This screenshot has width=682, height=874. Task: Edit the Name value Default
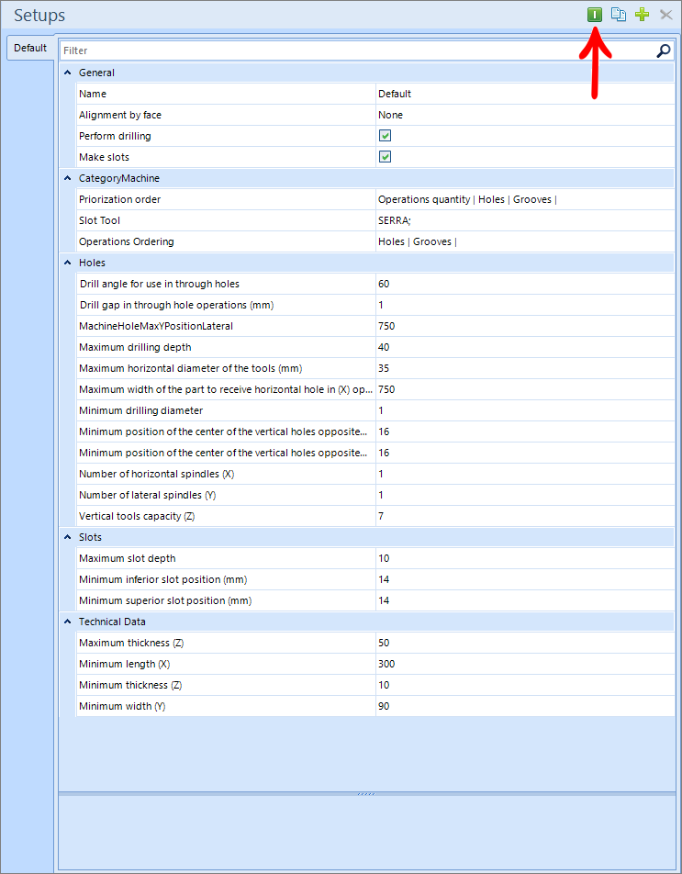525,94
